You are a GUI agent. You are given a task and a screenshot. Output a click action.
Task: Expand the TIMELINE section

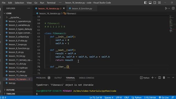(x=11, y=94)
